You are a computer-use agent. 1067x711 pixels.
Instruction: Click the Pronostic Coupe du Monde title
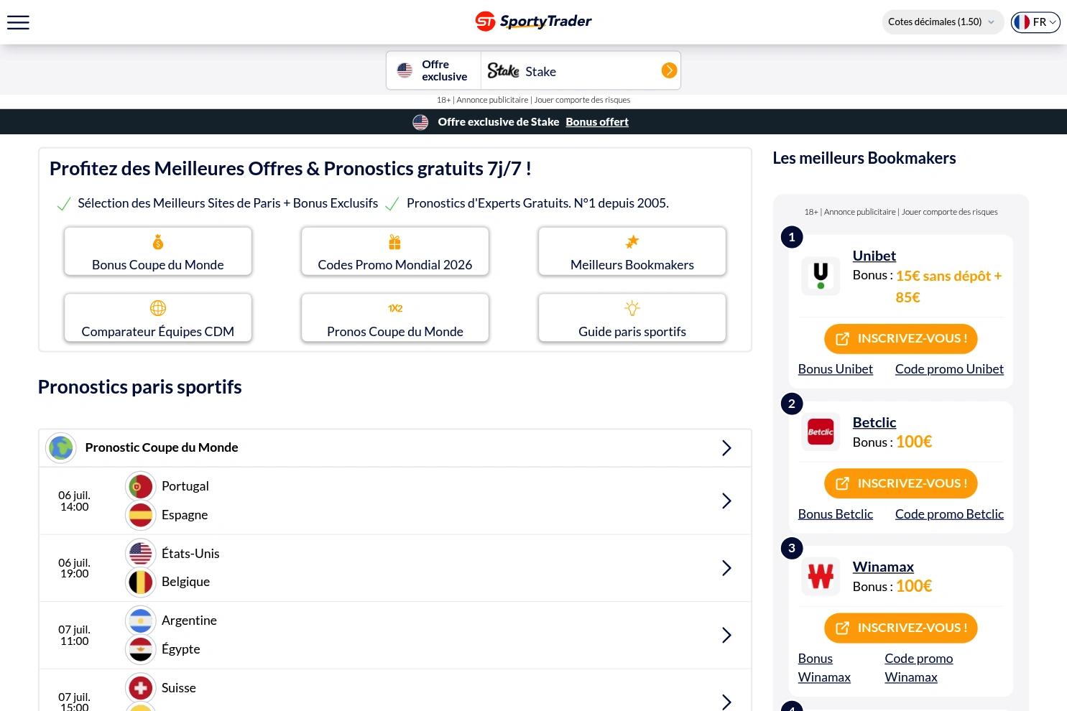[x=162, y=447]
